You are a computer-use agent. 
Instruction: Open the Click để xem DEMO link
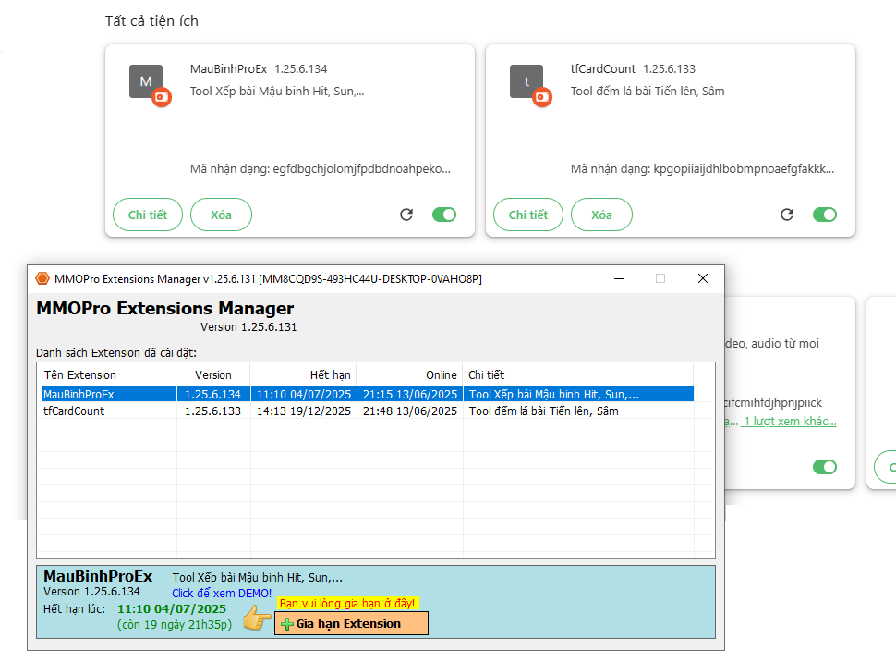(222, 594)
